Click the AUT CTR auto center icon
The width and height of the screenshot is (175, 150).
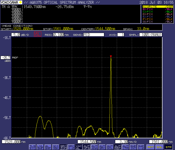pos(125,147)
